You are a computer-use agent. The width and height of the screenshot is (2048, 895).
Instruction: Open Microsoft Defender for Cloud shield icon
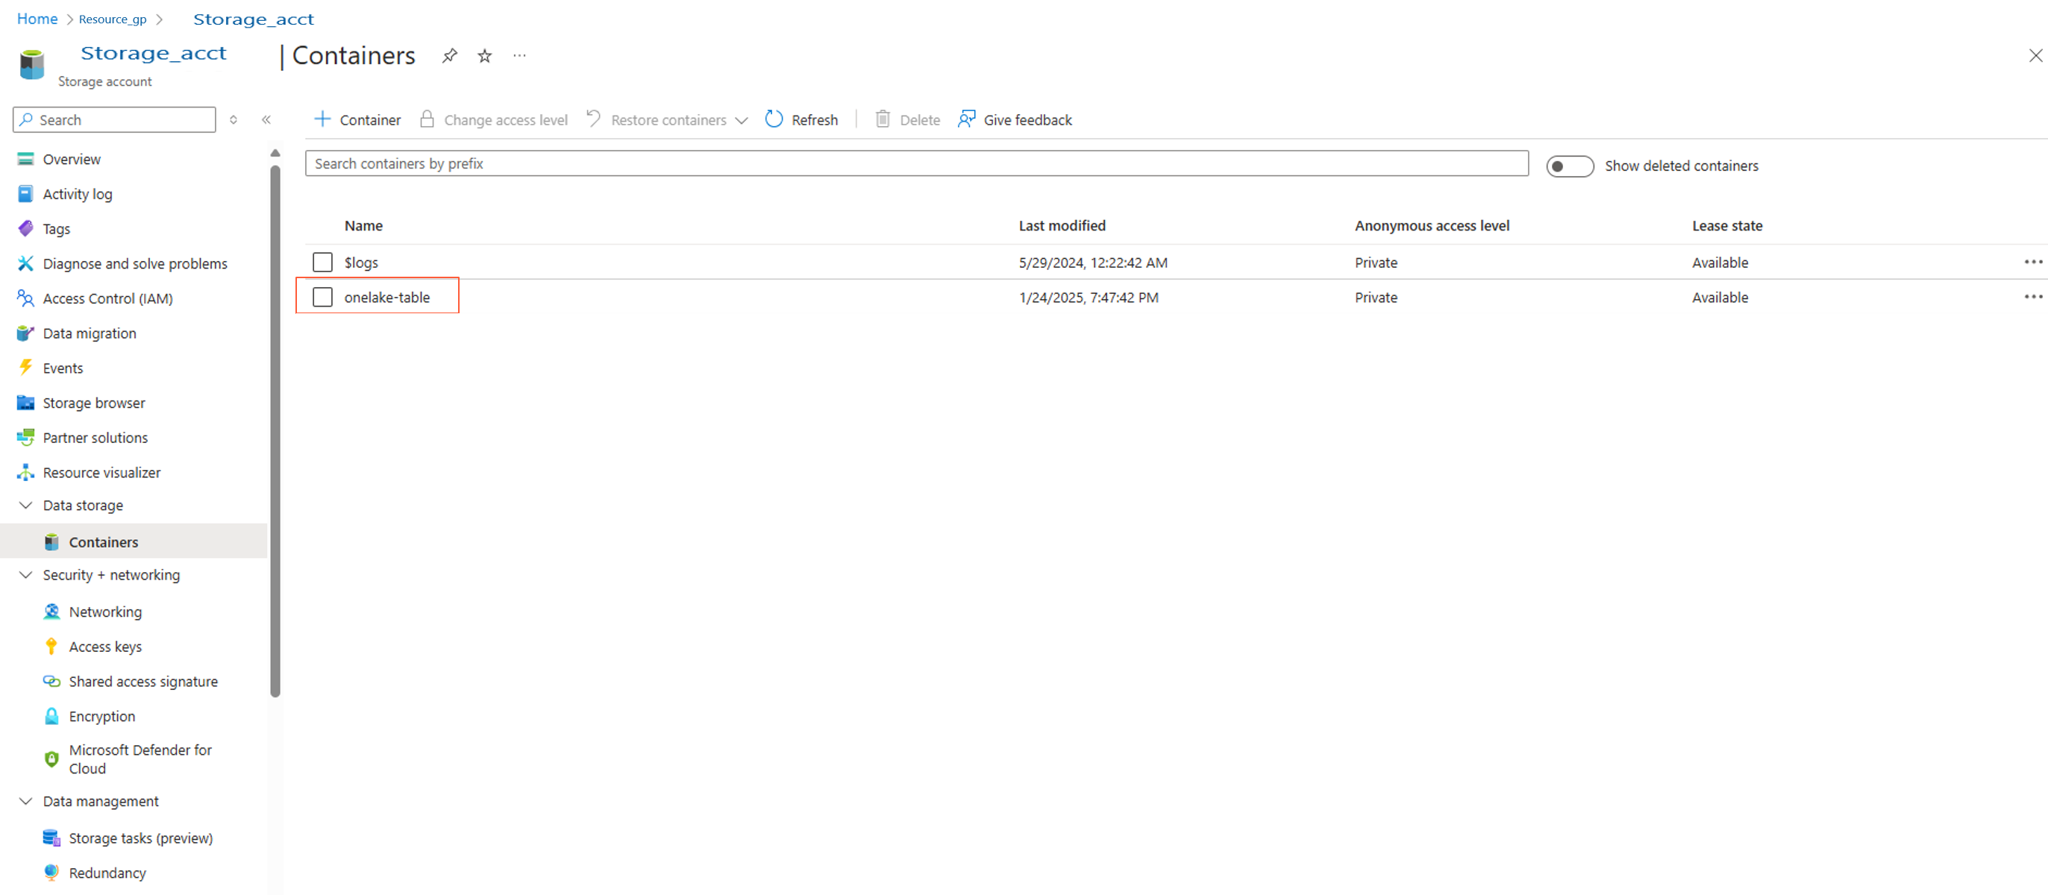[x=51, y=759]
